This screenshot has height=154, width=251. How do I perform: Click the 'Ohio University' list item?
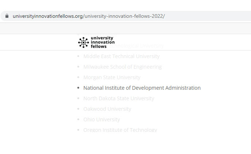[x=102, y=119]
